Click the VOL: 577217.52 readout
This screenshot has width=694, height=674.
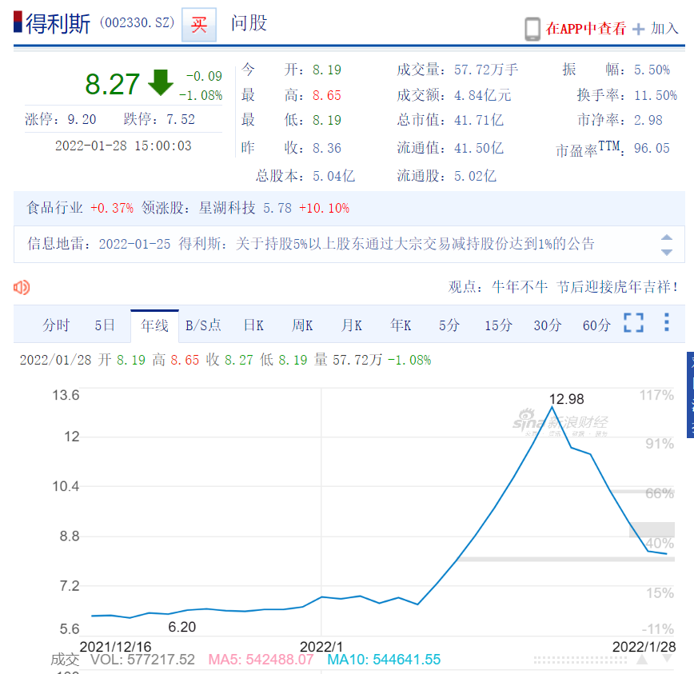[142, 660]
